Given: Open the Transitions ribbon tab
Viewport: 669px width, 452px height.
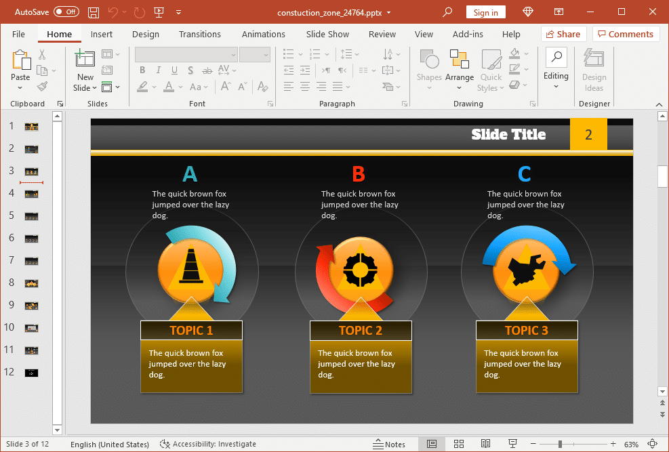Looking at the screenshot, I should pyautogui.click(x=199, y=34).
